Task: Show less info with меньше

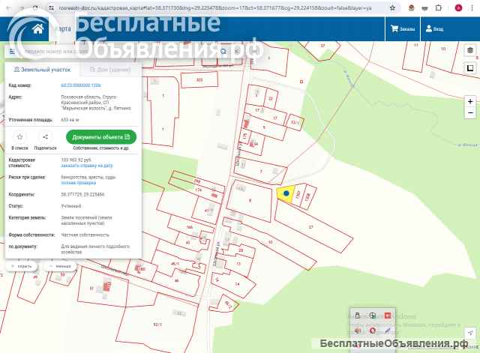Action: pyautogui.click(x=60, y=266)
